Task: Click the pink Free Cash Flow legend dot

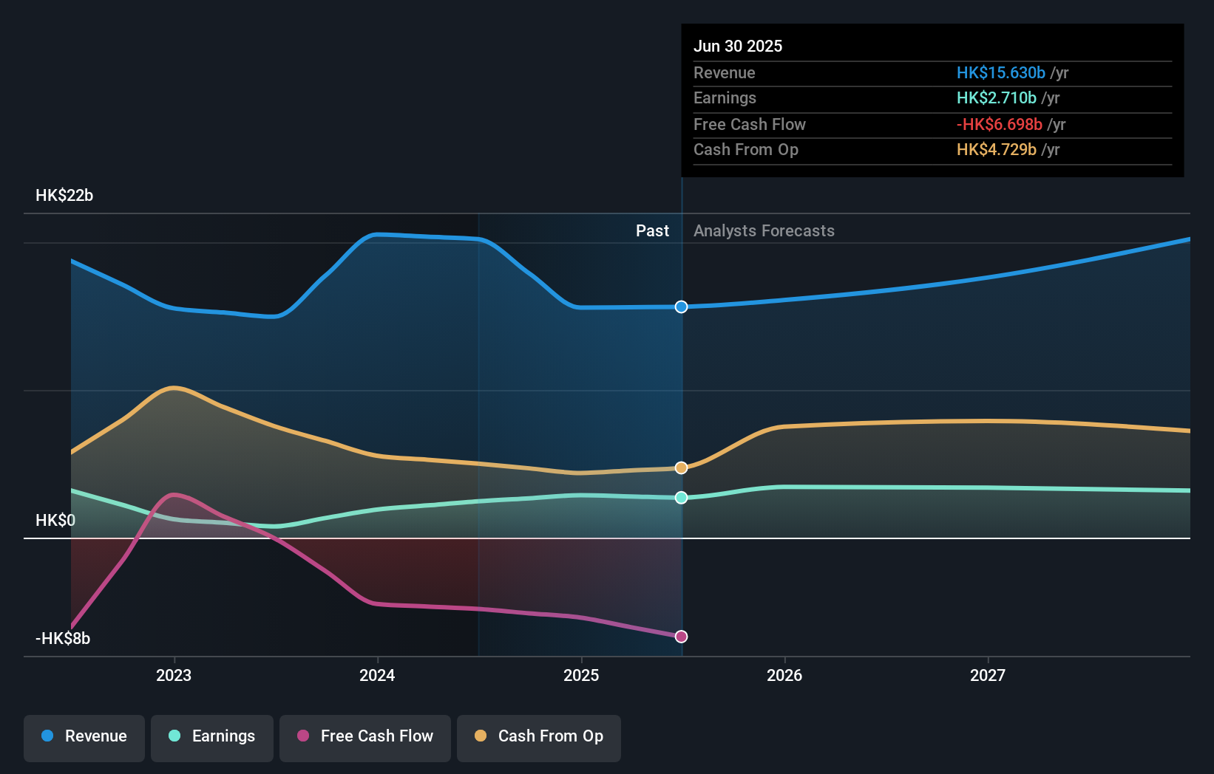Action: (303, 736)
